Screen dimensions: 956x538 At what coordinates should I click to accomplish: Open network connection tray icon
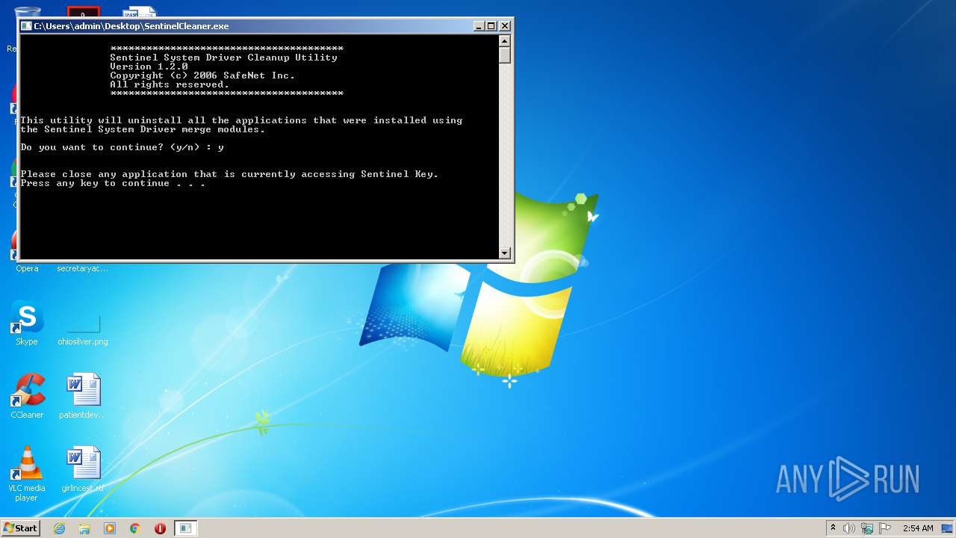coord(867,528)
